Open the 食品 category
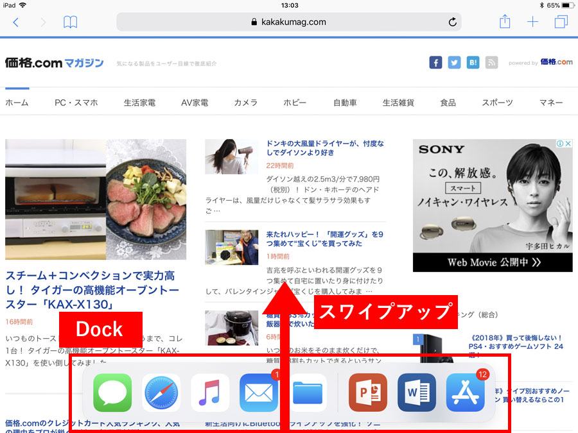The width and height of the screenshot is (578, 433). pos(448,103)
